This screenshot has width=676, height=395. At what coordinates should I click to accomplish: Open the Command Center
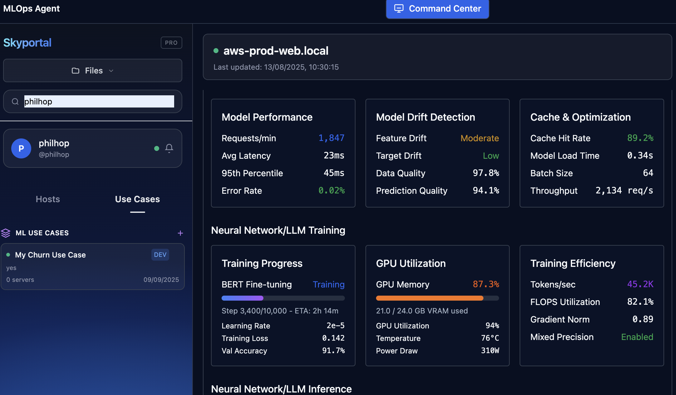click(x=437, y=9)
